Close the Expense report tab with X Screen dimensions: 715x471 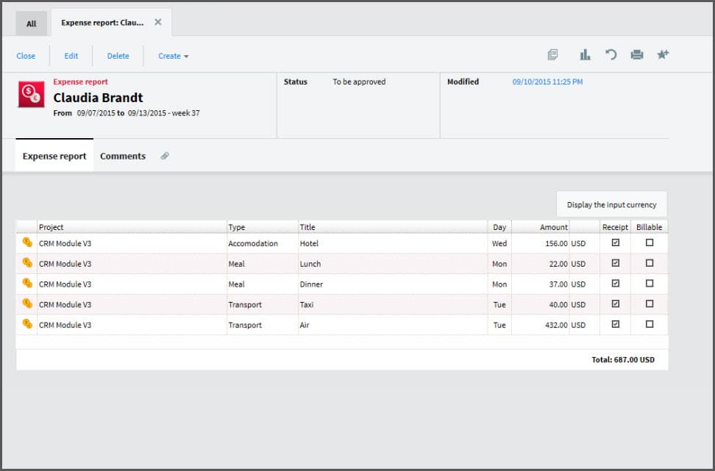pyautogui.click(x=158, y=23)
